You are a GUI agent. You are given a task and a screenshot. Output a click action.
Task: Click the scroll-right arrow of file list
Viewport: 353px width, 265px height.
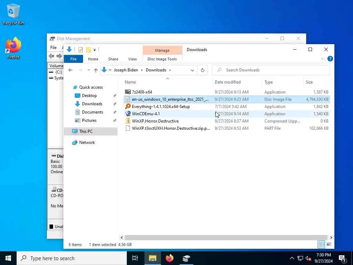pyautogui.click(x=331, y=237)
